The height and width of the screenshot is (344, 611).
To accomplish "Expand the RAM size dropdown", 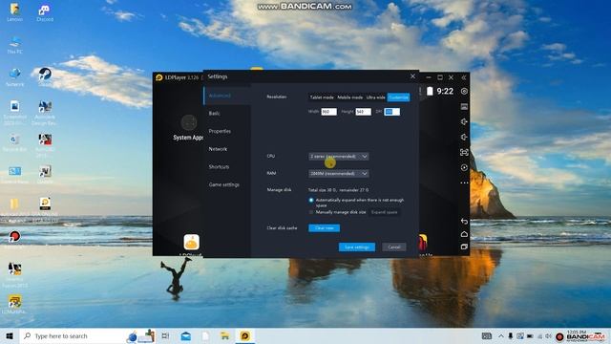I will point(339,174).
